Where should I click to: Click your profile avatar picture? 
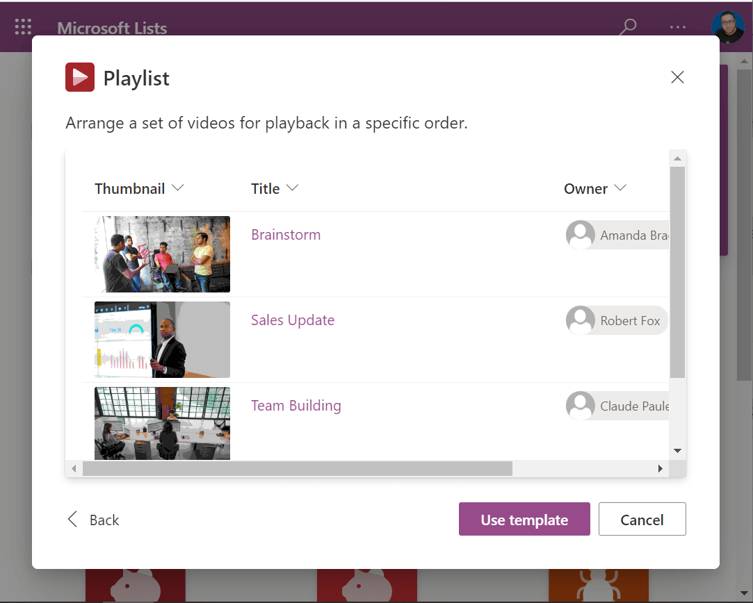pos(727,26)
